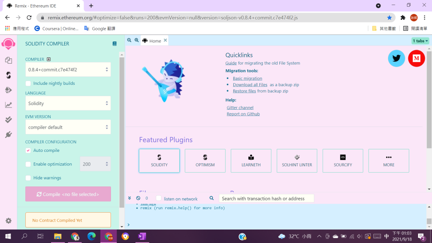The height and width of the screenshot is (243, 432).
Task: Open the Remix Twitter icon
Action: coord(397,58)
